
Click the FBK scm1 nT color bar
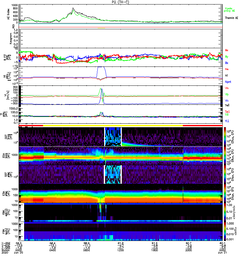[x=225, y=231]
